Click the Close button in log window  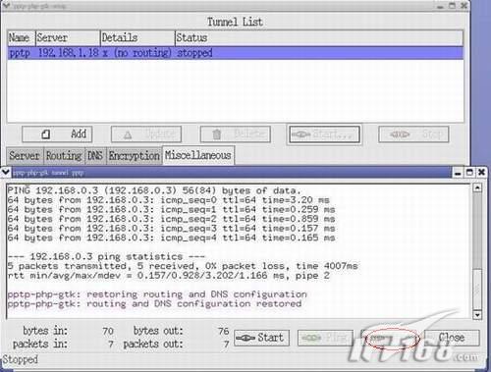(452, 338)
